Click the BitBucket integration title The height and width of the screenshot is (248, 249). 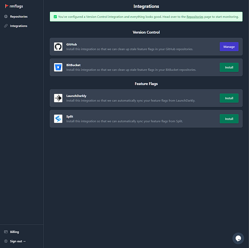[73, 65]
